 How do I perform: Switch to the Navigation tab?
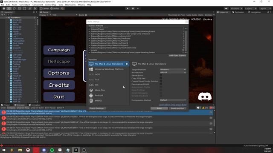click(254, 12)
